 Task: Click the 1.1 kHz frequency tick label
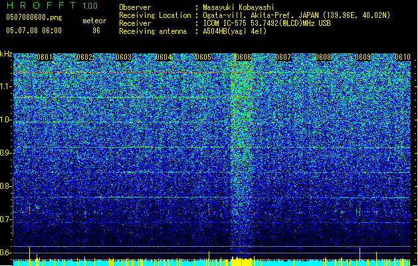[6, 86]
